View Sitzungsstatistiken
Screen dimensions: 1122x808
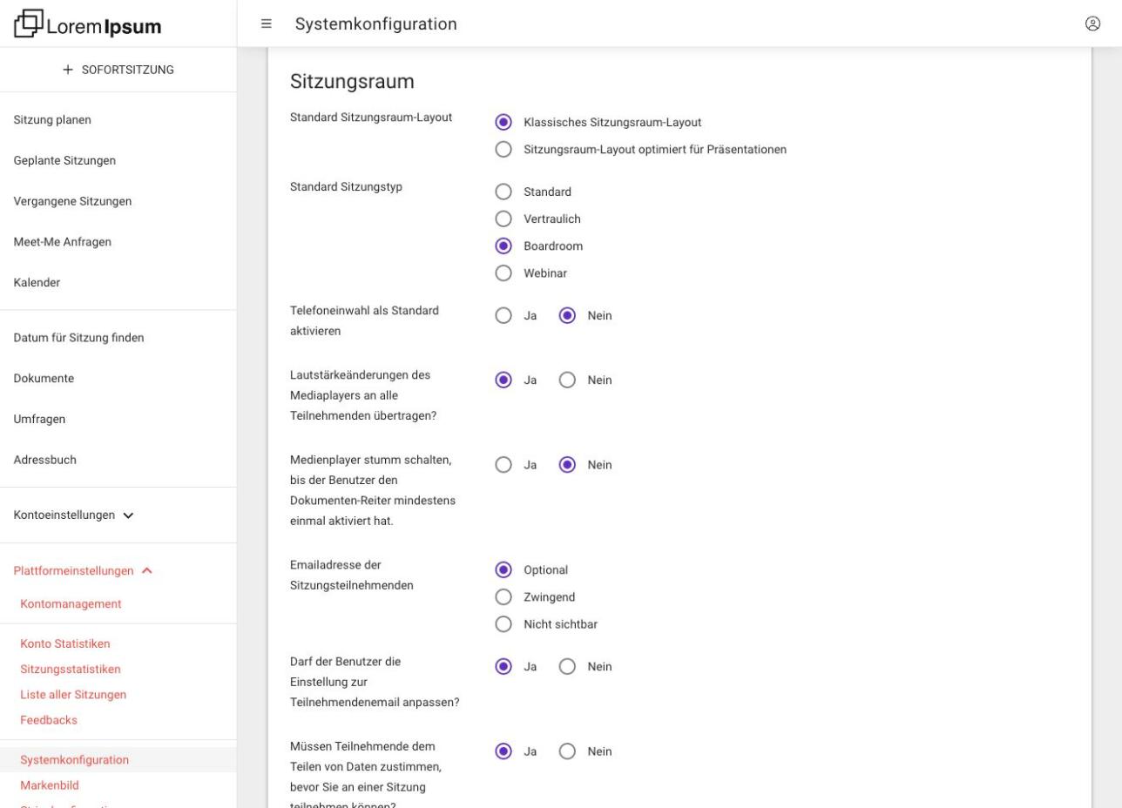[x=71, y=669]
